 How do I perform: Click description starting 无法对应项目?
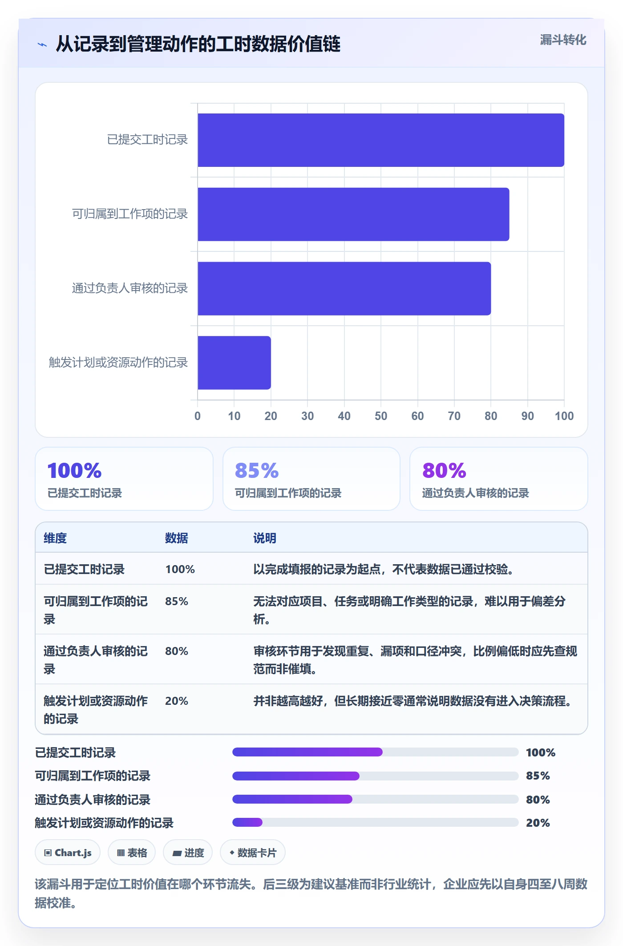pos(410,610)
